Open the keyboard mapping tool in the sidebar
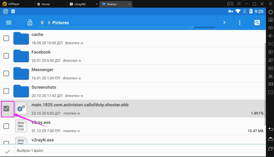This screenshot has width=274, height=157. [x=270, y=19]
